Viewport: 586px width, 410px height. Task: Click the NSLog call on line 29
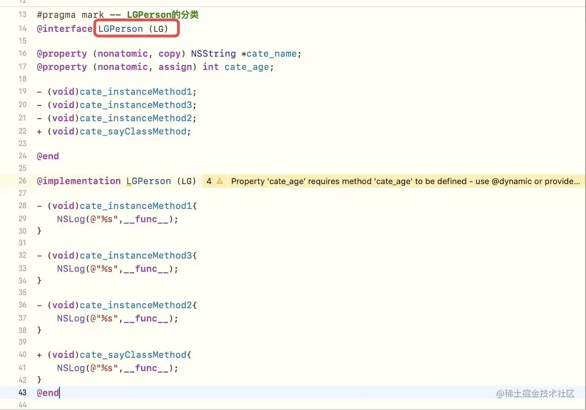point(118,219)
